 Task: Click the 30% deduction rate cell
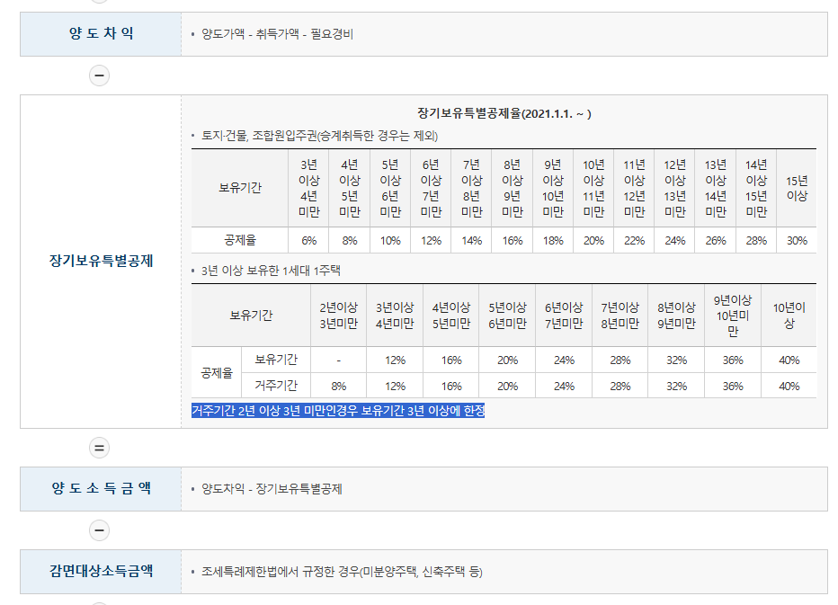pos(797,241)
